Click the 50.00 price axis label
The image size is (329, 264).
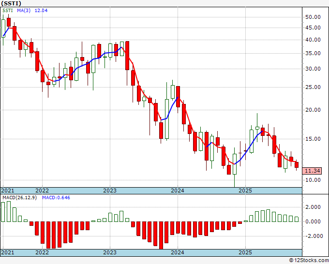coord(313,17)
